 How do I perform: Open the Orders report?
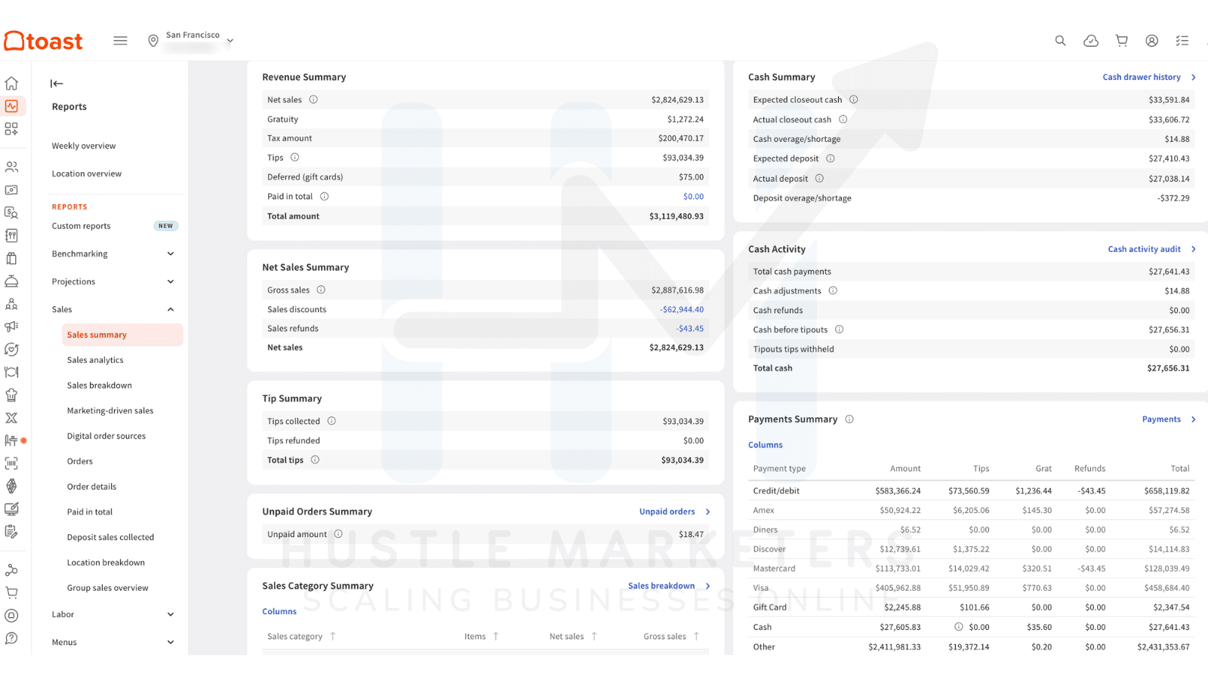coord(80,462)
